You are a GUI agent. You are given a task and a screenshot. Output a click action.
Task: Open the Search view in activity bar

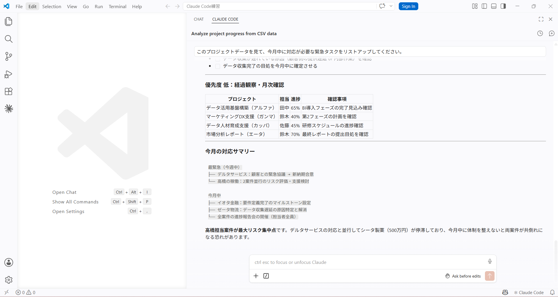[x=9, y=39]
